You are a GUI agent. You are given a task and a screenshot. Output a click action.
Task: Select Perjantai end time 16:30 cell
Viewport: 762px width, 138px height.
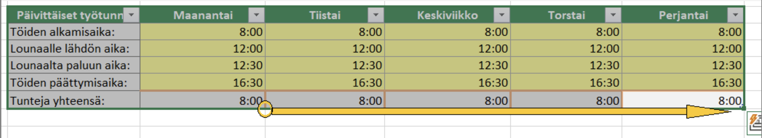pos(683,82)
